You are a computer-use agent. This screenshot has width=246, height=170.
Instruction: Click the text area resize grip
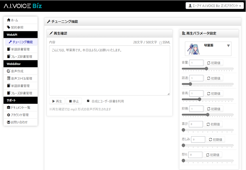169,94
